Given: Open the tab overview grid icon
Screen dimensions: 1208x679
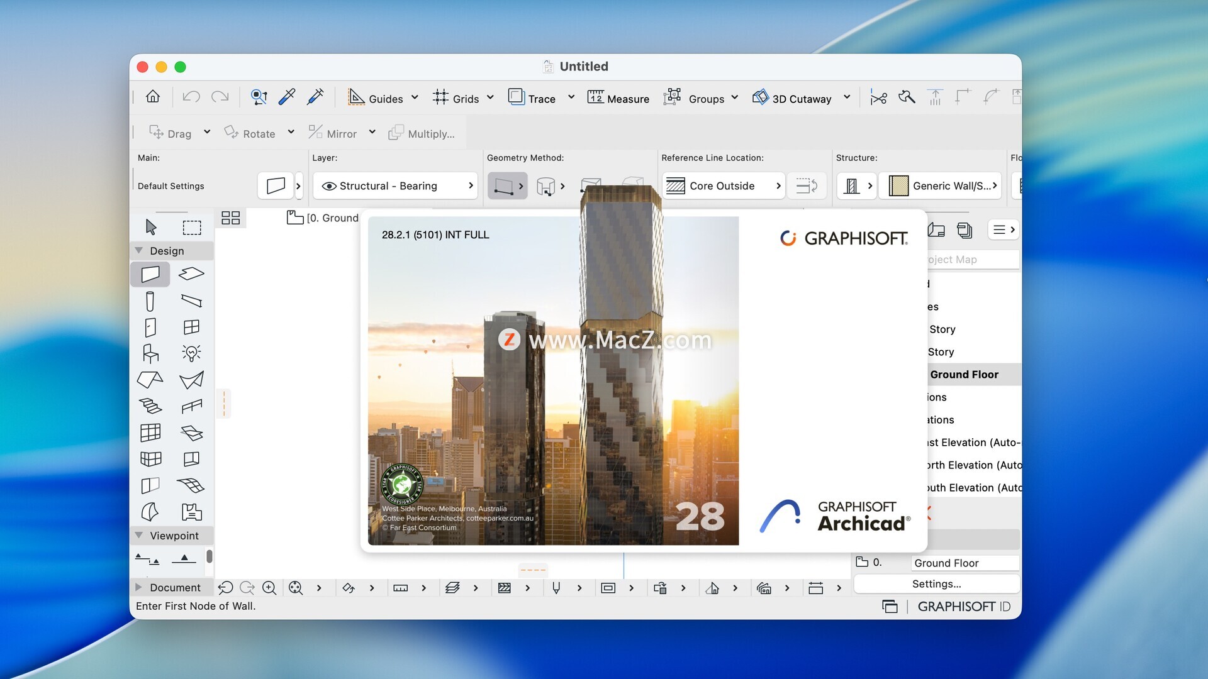Looking at the screenshot, I should click(x=231, y=218).
